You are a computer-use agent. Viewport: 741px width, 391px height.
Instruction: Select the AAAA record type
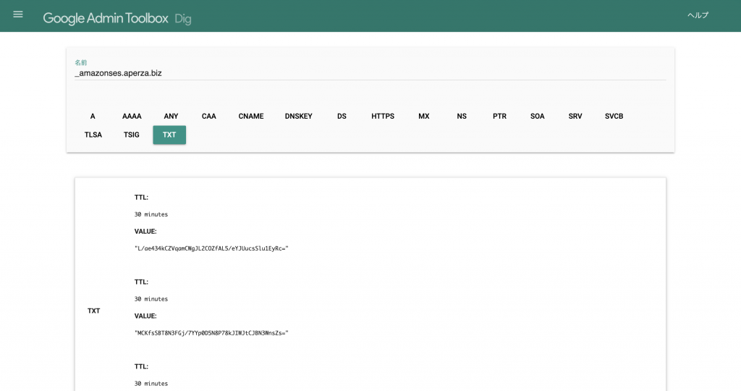click(x=132, y=116)
